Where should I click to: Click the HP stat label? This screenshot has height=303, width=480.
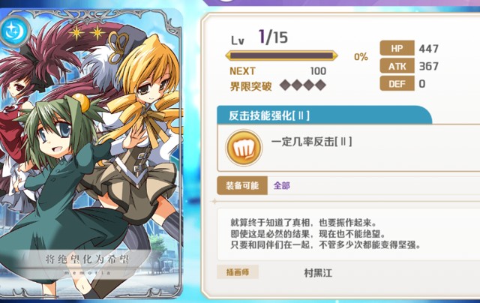(397, 48)
